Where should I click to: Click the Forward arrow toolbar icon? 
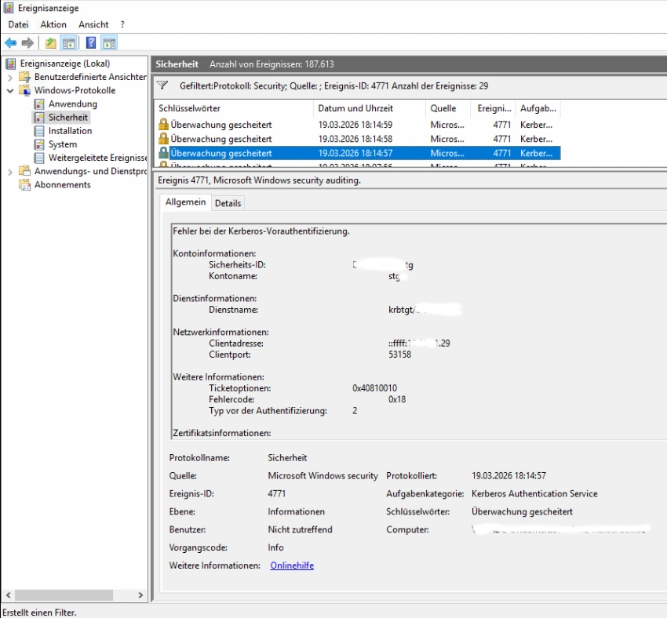coord(27,43)
